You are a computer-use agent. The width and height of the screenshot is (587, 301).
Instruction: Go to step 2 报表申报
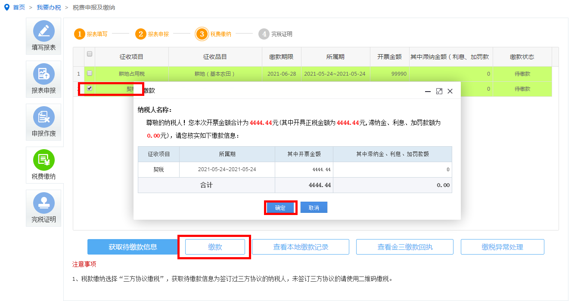[x=152, y=34]
